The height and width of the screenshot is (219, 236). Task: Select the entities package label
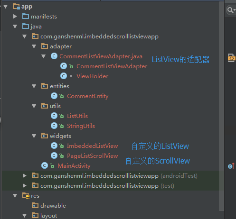[x=59, y=86]
